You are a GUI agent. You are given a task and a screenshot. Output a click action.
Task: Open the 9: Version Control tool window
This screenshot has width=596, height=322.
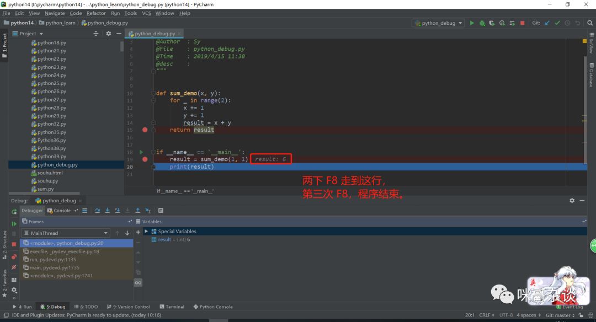(x=129, y=307)
